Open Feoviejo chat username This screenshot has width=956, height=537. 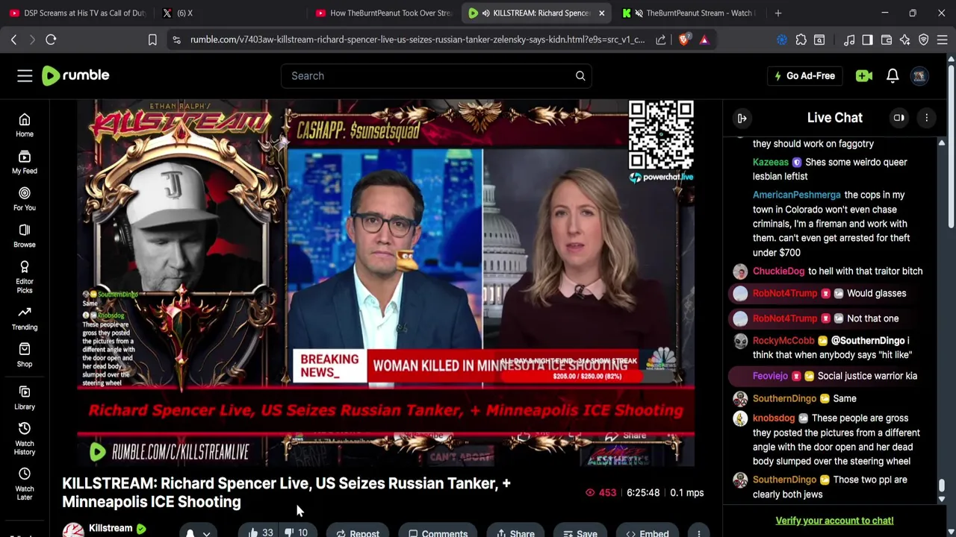pyautogui.click(x=770, y=376)
